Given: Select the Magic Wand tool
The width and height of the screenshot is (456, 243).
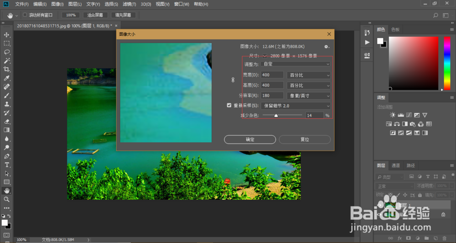Looking at the screenshot, I should click(6, 61).
